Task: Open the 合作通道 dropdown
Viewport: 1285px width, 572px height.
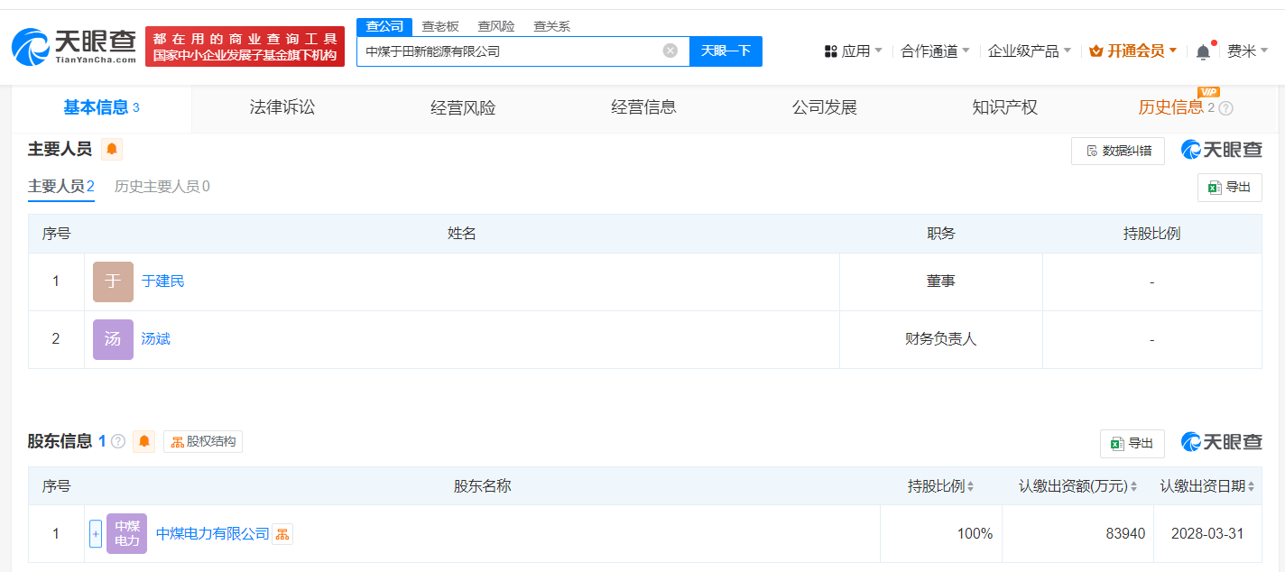Action: pos(935,51)
